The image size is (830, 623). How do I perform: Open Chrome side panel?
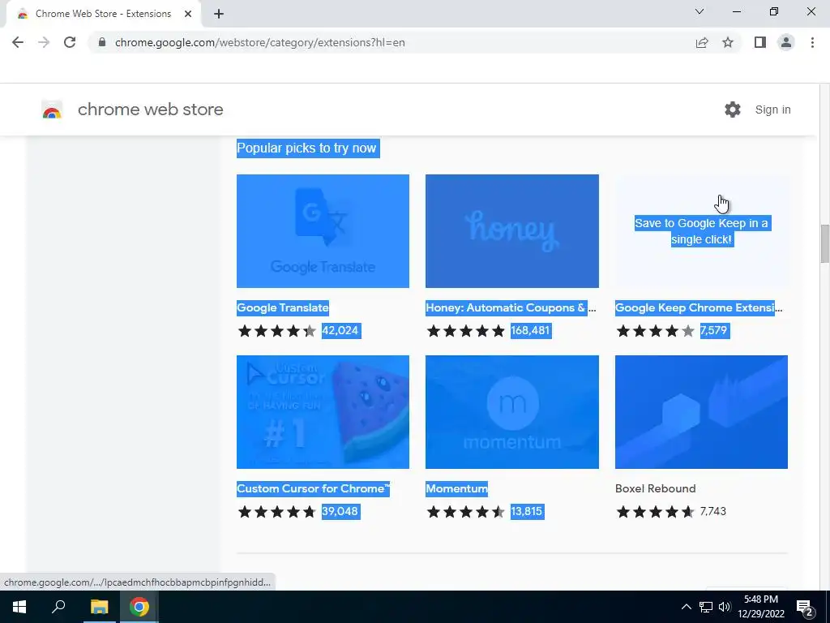(760, 42)
